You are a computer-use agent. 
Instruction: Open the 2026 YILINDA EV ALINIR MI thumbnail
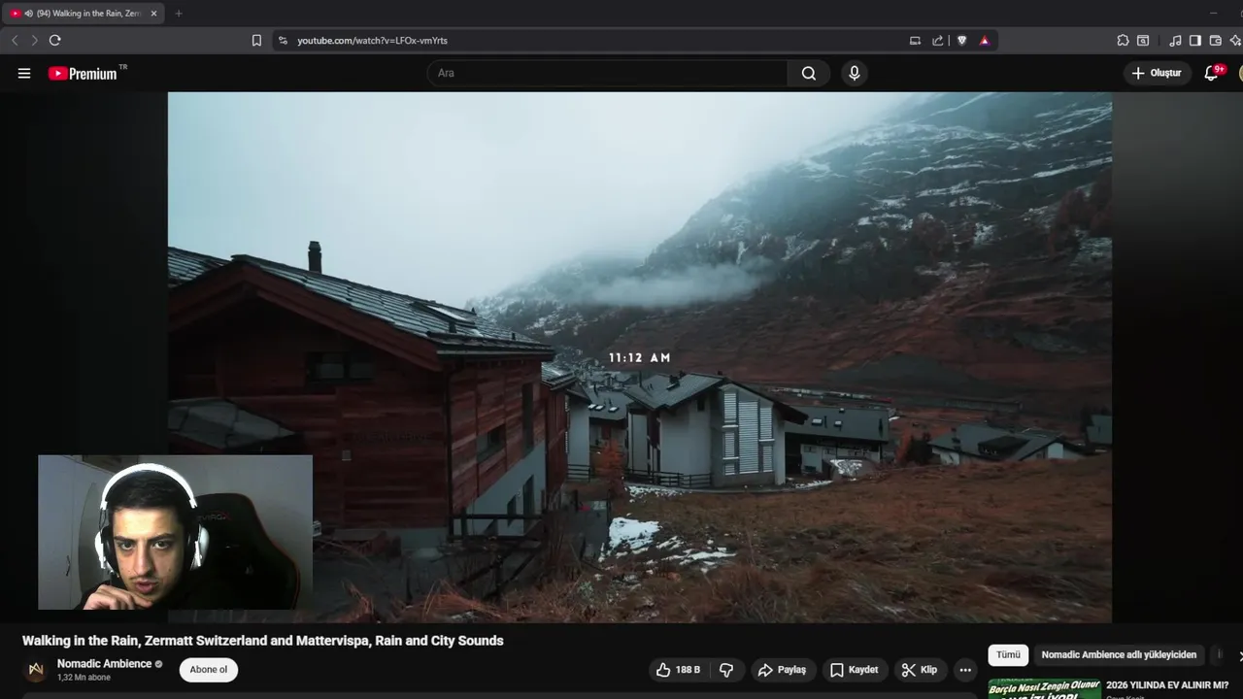1045,688
